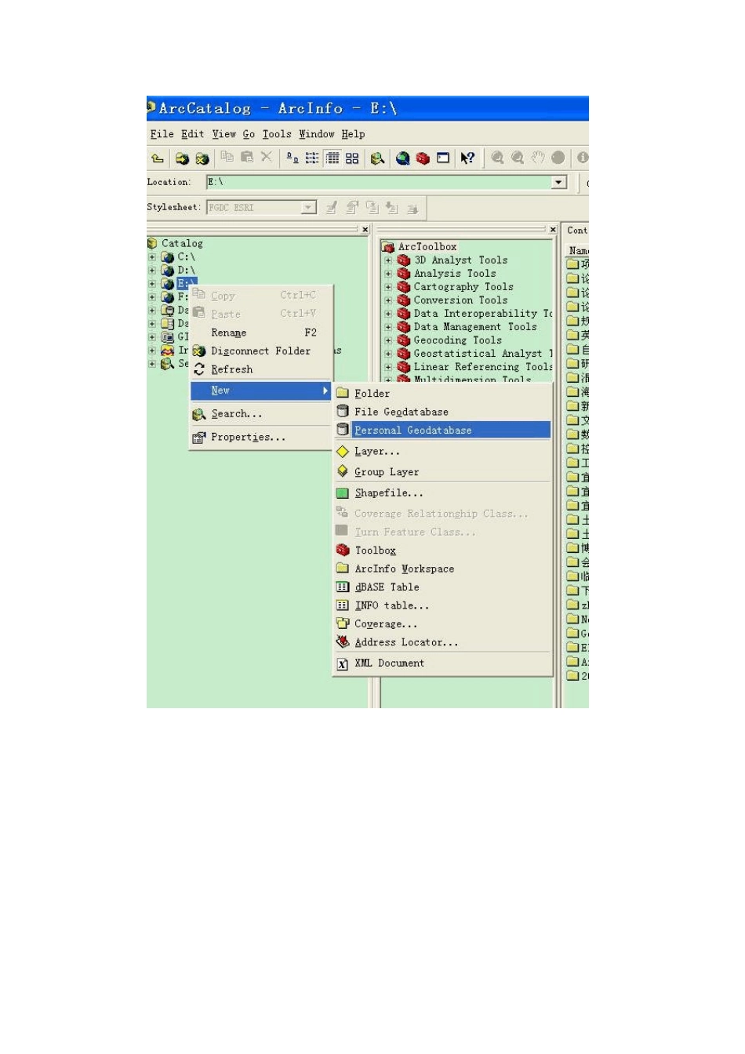Click the Coverage icon in submenu
Image resolution: width=745 pixels, height=1054 pixels.
pyautogui.click(x=343, y=623)
